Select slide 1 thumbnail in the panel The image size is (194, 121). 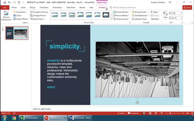17,33
